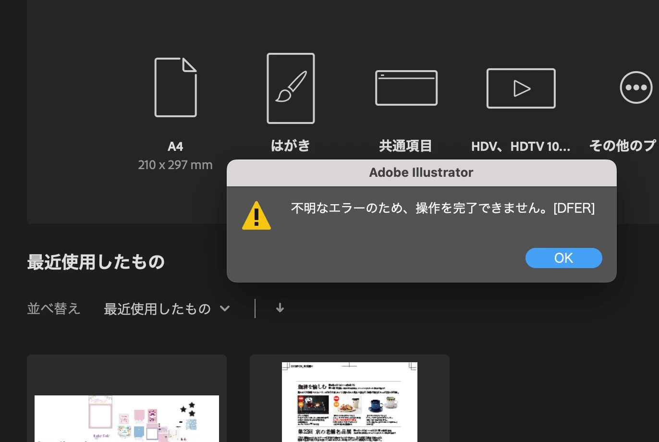Click the 並べ替え sort label
Viewport: 659px width, 442px height.
(x=54, y=308)
